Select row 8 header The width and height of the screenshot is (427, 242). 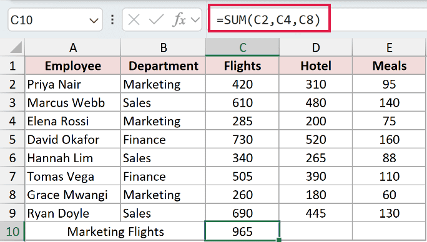click(x=12, y=195)
